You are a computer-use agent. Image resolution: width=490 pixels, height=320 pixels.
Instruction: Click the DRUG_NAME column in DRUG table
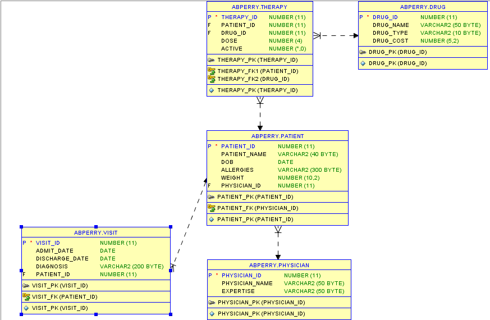(x=391, y=25)
